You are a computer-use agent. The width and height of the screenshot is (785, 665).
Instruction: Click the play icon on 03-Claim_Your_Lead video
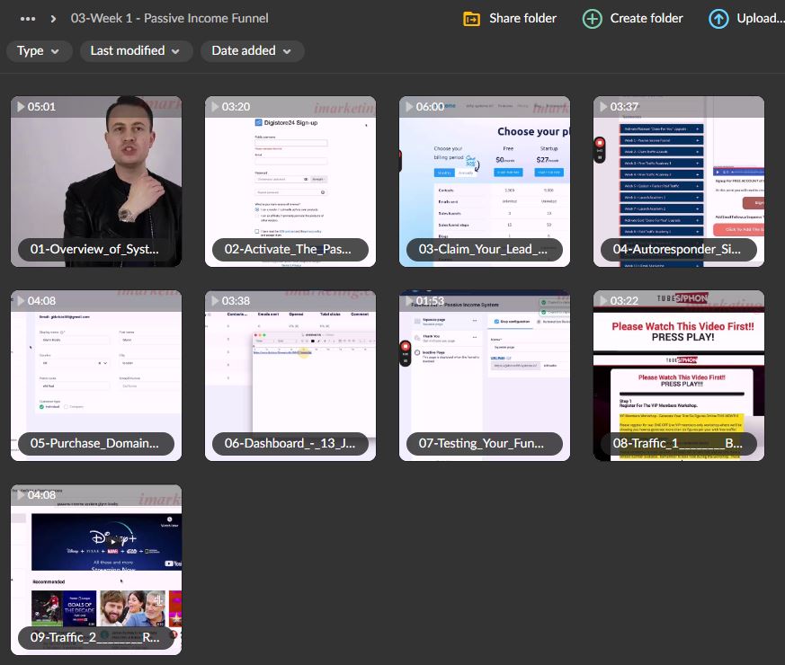[x=411, y=106]
